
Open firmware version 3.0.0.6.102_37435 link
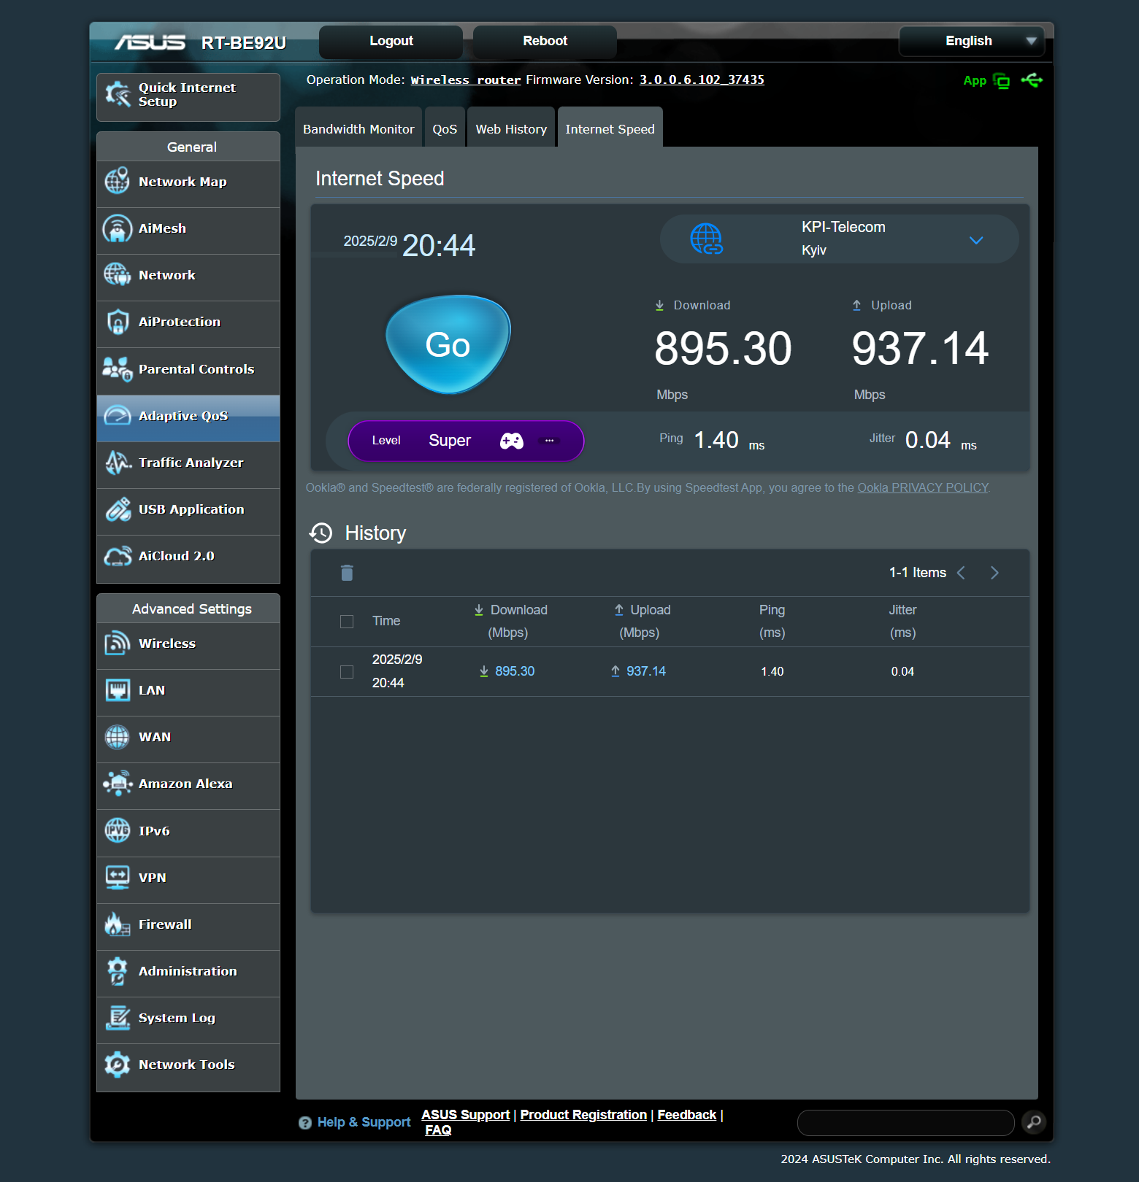coord(702,80)
